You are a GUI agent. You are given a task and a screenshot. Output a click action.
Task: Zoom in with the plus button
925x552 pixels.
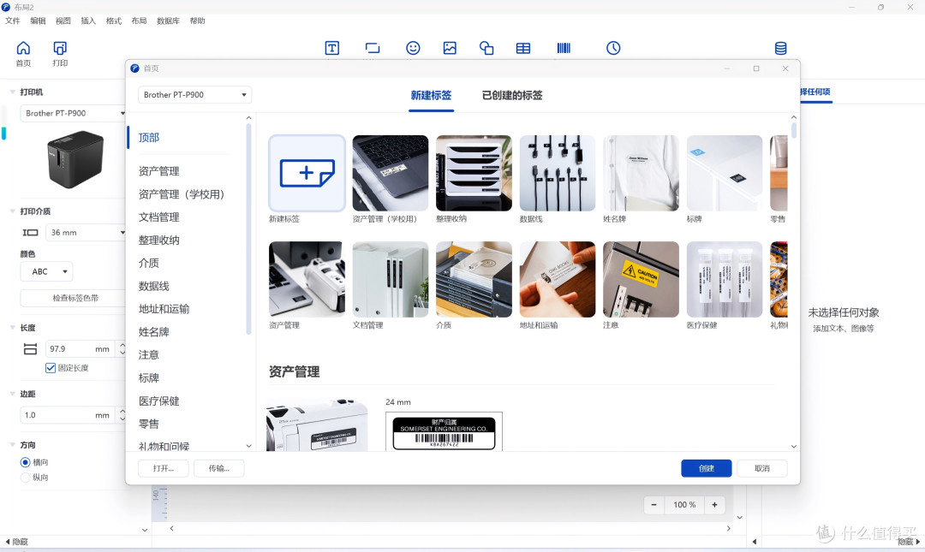click(x=714, y=505)
